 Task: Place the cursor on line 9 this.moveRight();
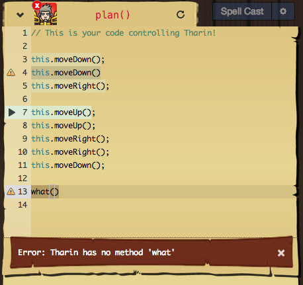click(70, 139)
